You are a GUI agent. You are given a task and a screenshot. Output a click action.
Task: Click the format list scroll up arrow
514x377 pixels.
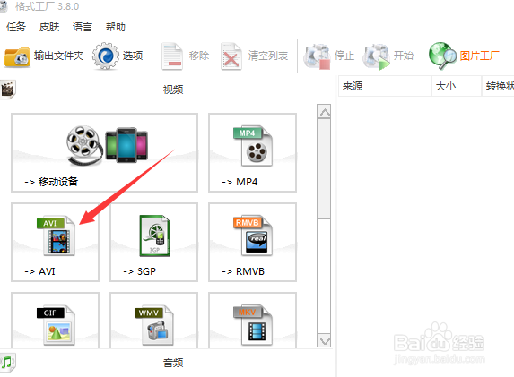coord(324,112)
